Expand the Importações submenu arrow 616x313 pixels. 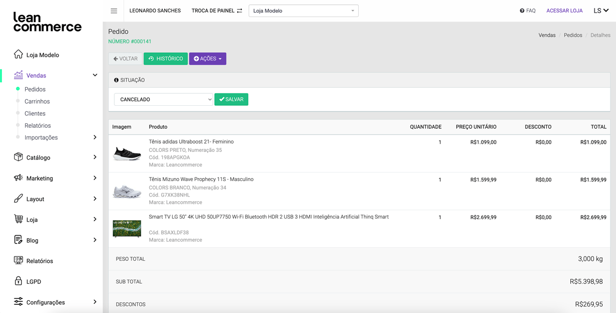(x=95, y=138)
